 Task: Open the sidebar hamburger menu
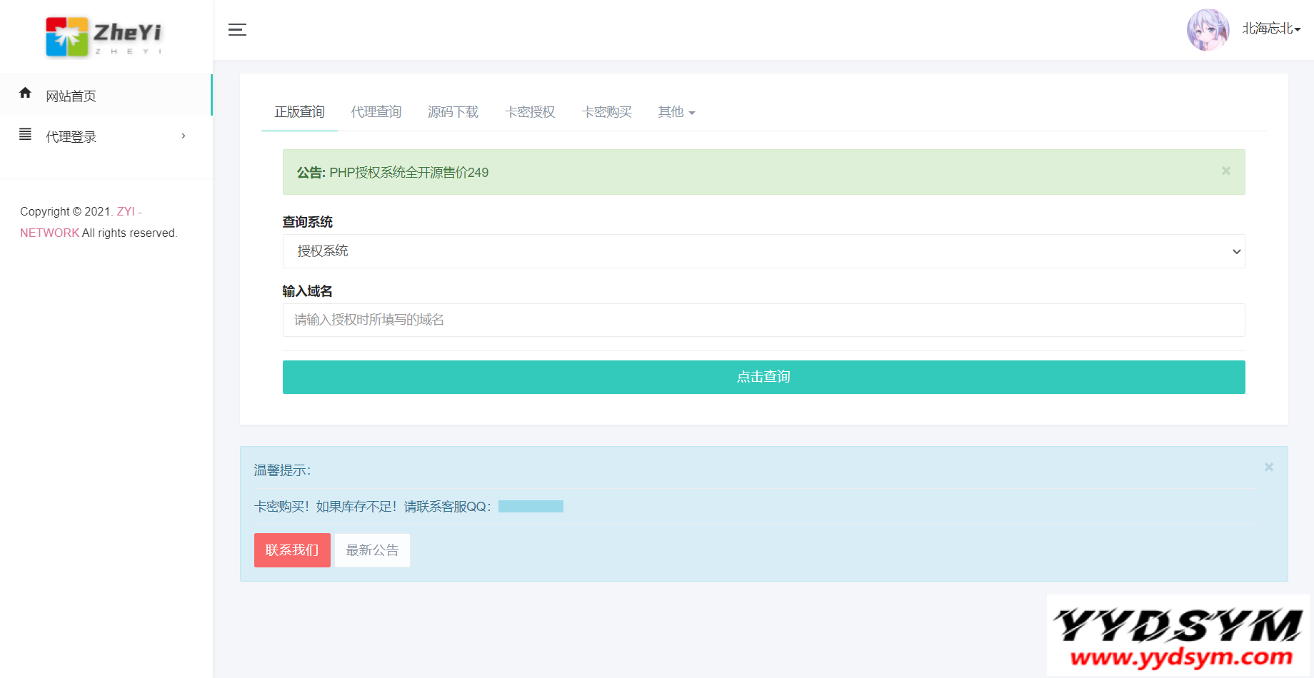coord(237,30)
